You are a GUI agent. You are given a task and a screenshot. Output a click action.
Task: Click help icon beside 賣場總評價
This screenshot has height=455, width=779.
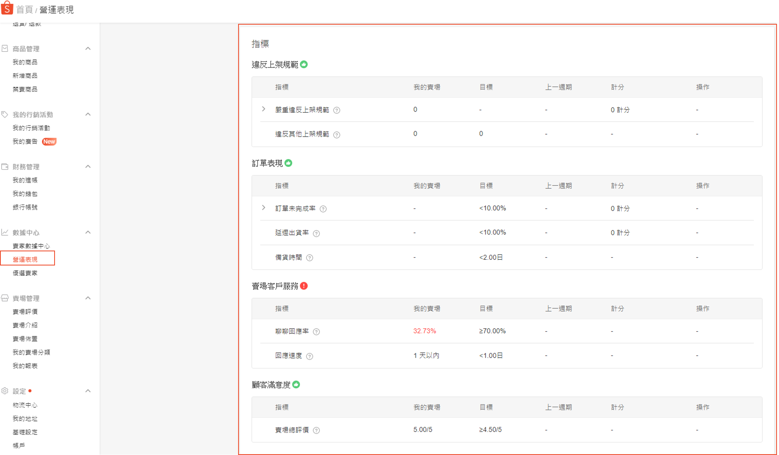pyautogui.click(x=316, y=430)
